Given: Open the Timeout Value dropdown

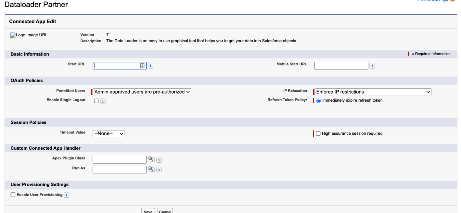Looking at the screenshot, I should tap(109, 133).
